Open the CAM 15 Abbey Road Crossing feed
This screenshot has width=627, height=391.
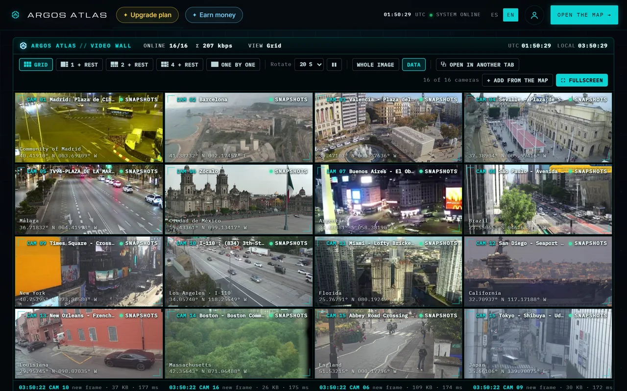[x=388, y=344]
